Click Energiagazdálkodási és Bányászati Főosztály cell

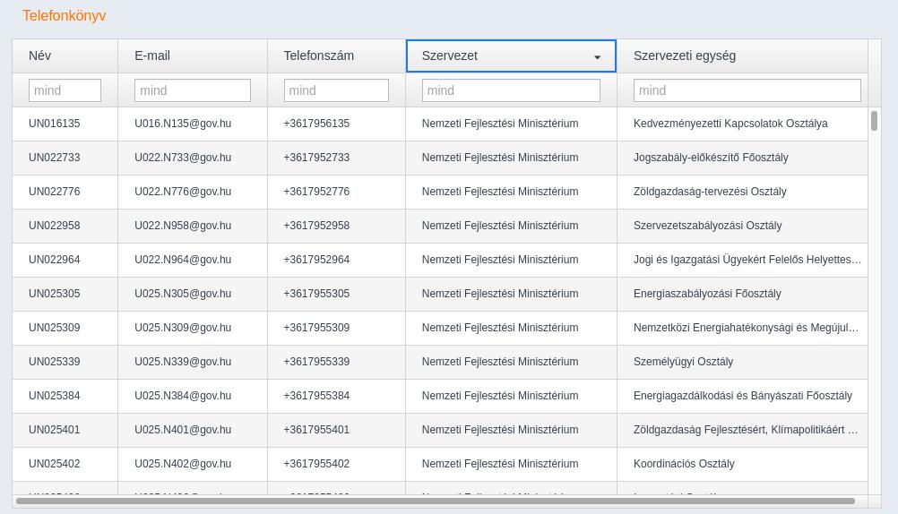(x=743, y=396)
